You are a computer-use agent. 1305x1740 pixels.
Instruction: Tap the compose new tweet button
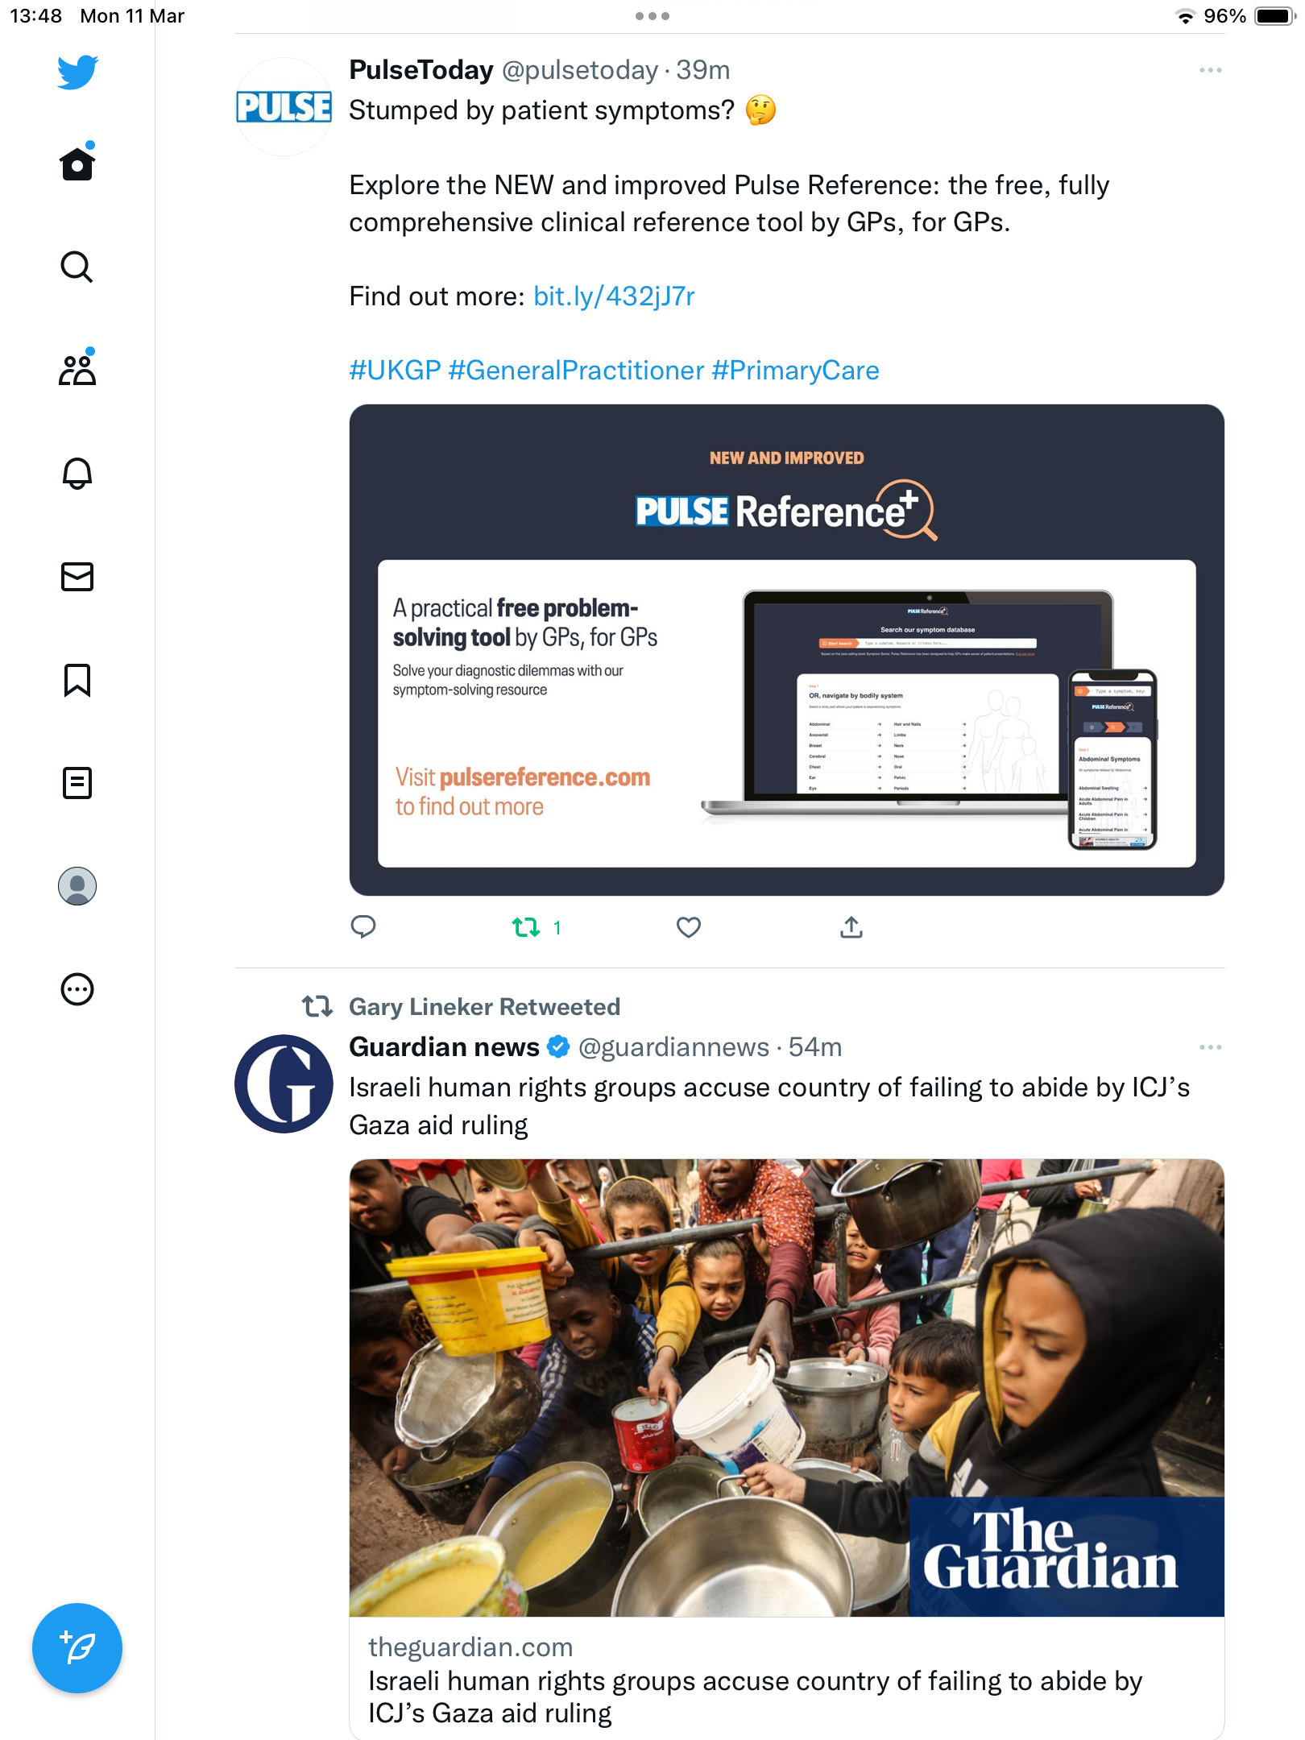coord(77,1648)
